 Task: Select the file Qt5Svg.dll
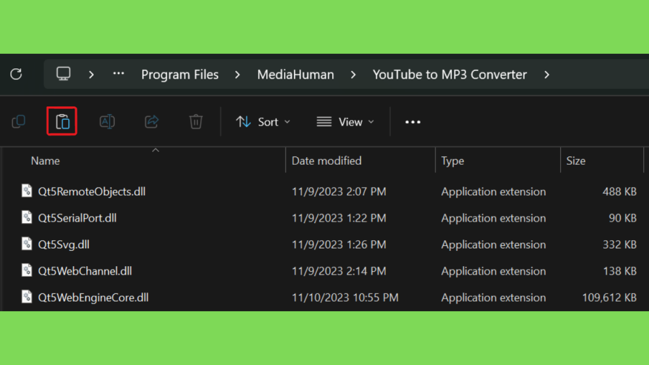(63, 245)
